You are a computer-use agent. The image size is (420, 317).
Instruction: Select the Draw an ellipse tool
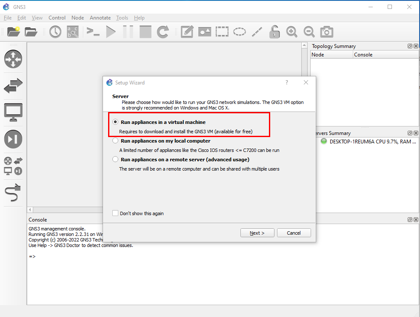[x=239, y=32]
